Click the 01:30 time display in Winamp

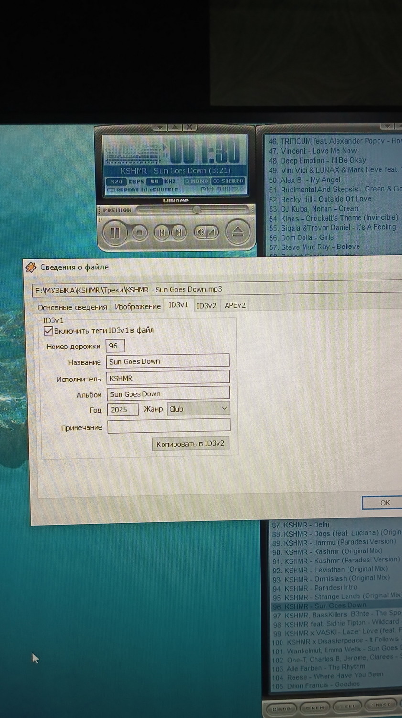pyautogui.click(x=205, y=152)
